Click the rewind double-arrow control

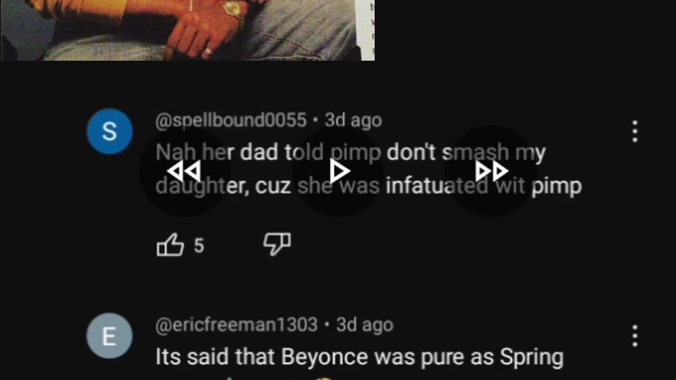click(x=184, y=172)
